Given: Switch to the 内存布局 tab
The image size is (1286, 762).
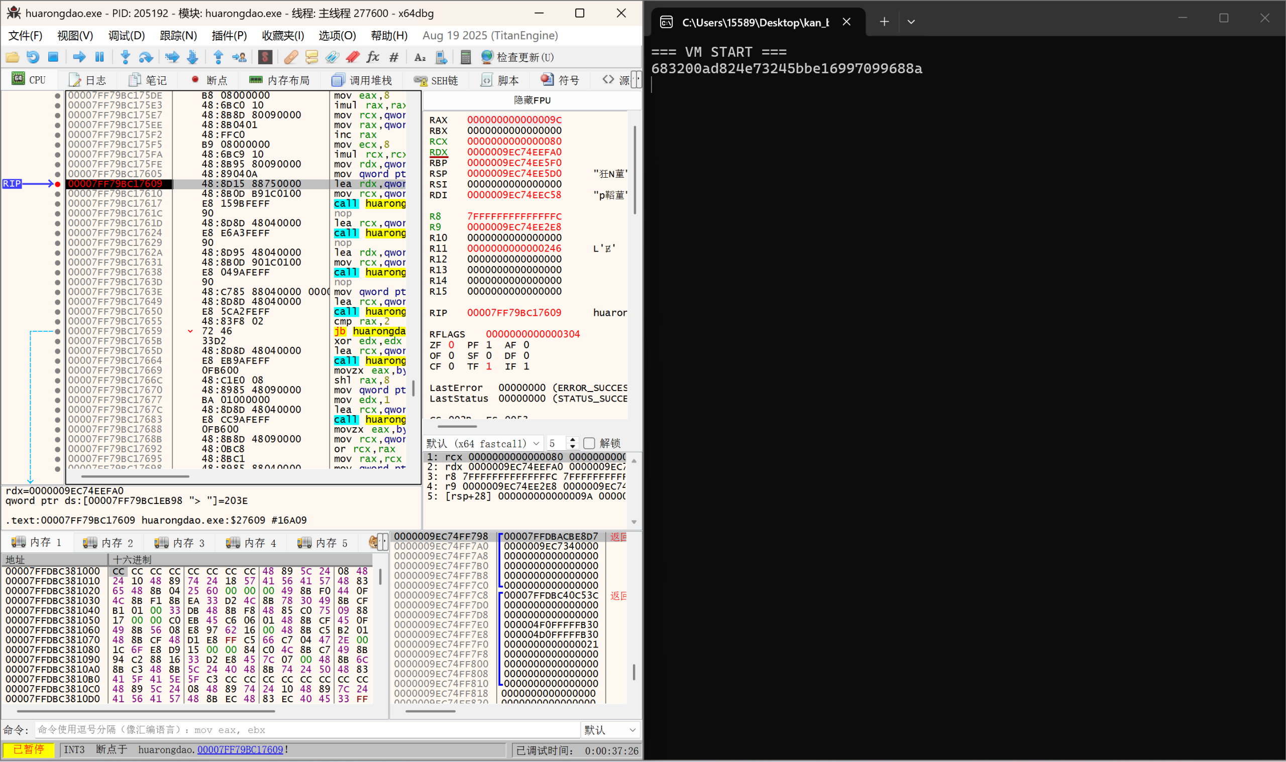Looking at the screenshot, I should pos(280,80).
